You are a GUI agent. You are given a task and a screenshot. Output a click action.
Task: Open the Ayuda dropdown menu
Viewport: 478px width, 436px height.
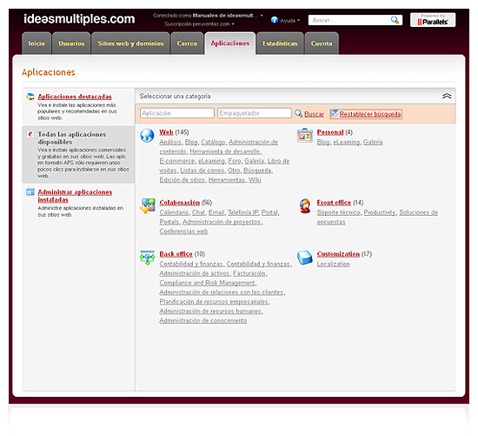click(285, 20)
